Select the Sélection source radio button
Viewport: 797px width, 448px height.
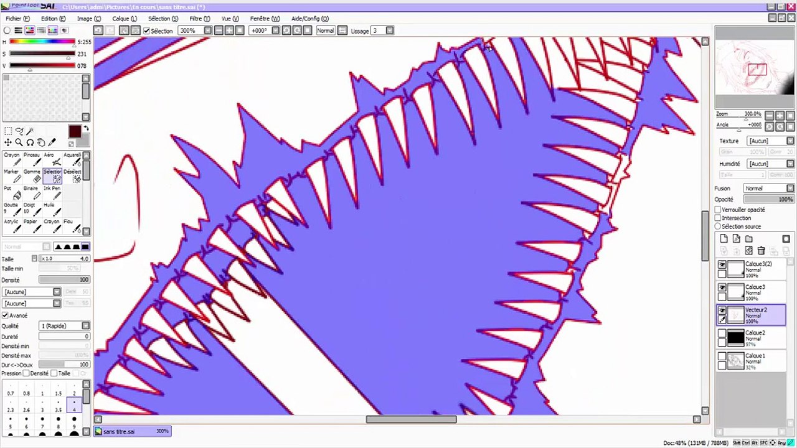(x=718, y=226)
